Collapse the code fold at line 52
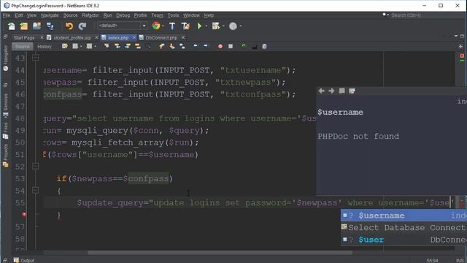 [36, 166]
